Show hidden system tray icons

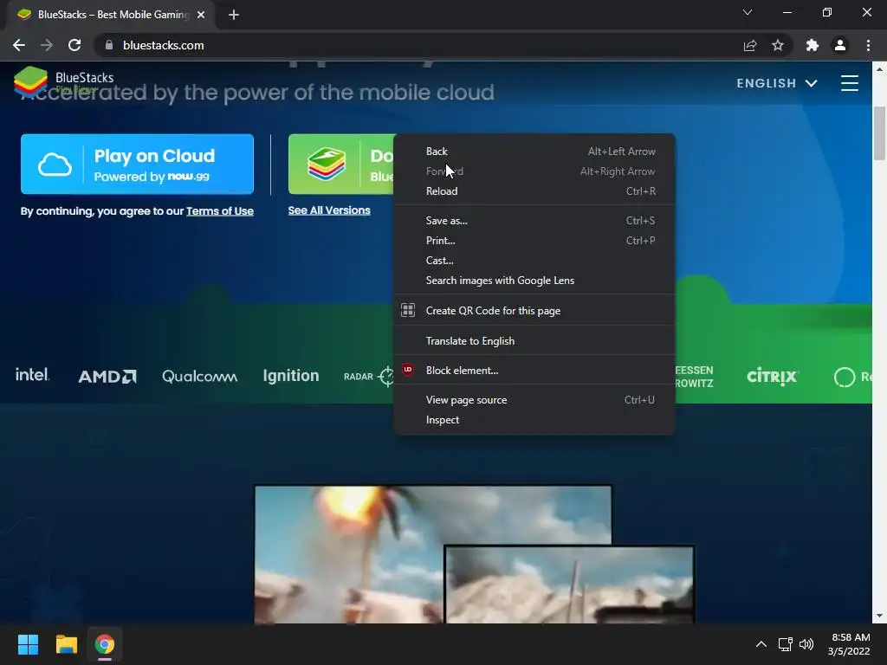coord(761,644)
